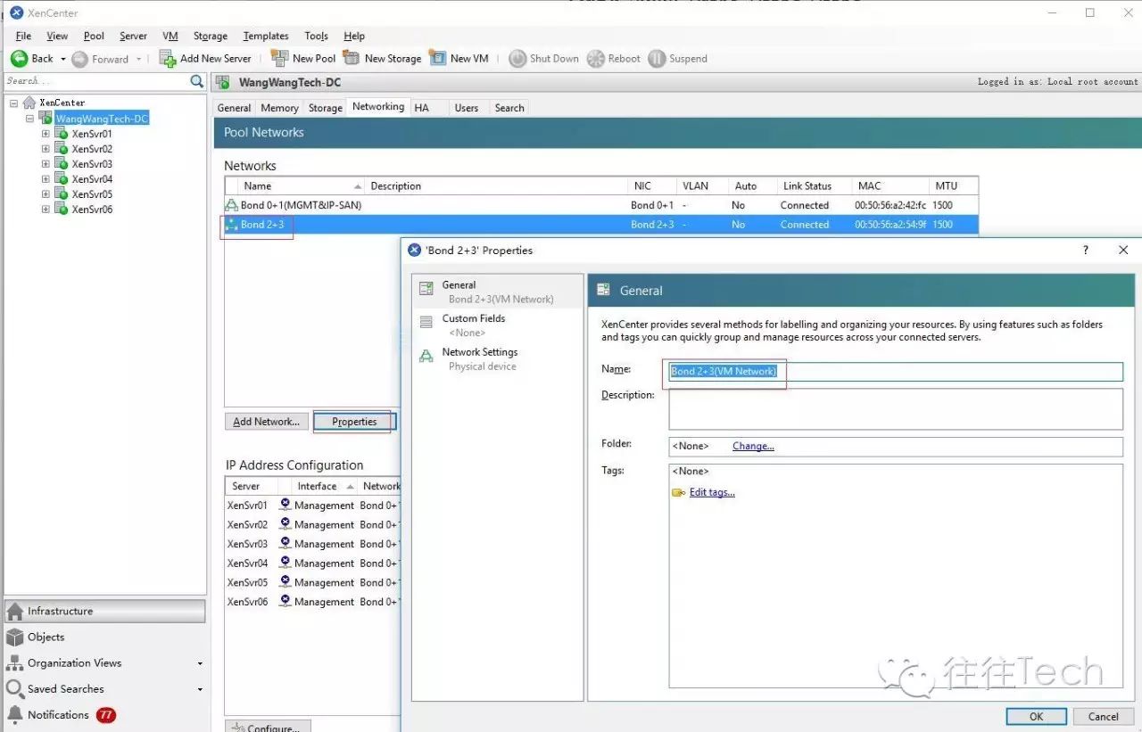The height and width of the screenshot is (732, 1142).
Task: Switch to the Memory tab
Action: coord(279,108)
